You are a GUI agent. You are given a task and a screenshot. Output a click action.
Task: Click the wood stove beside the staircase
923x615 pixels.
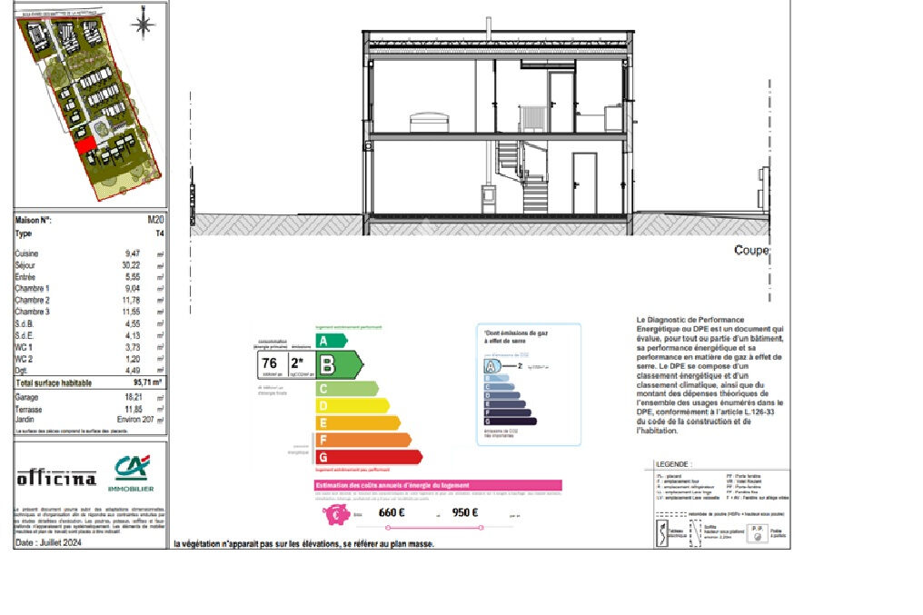click(x=488, y=202)
